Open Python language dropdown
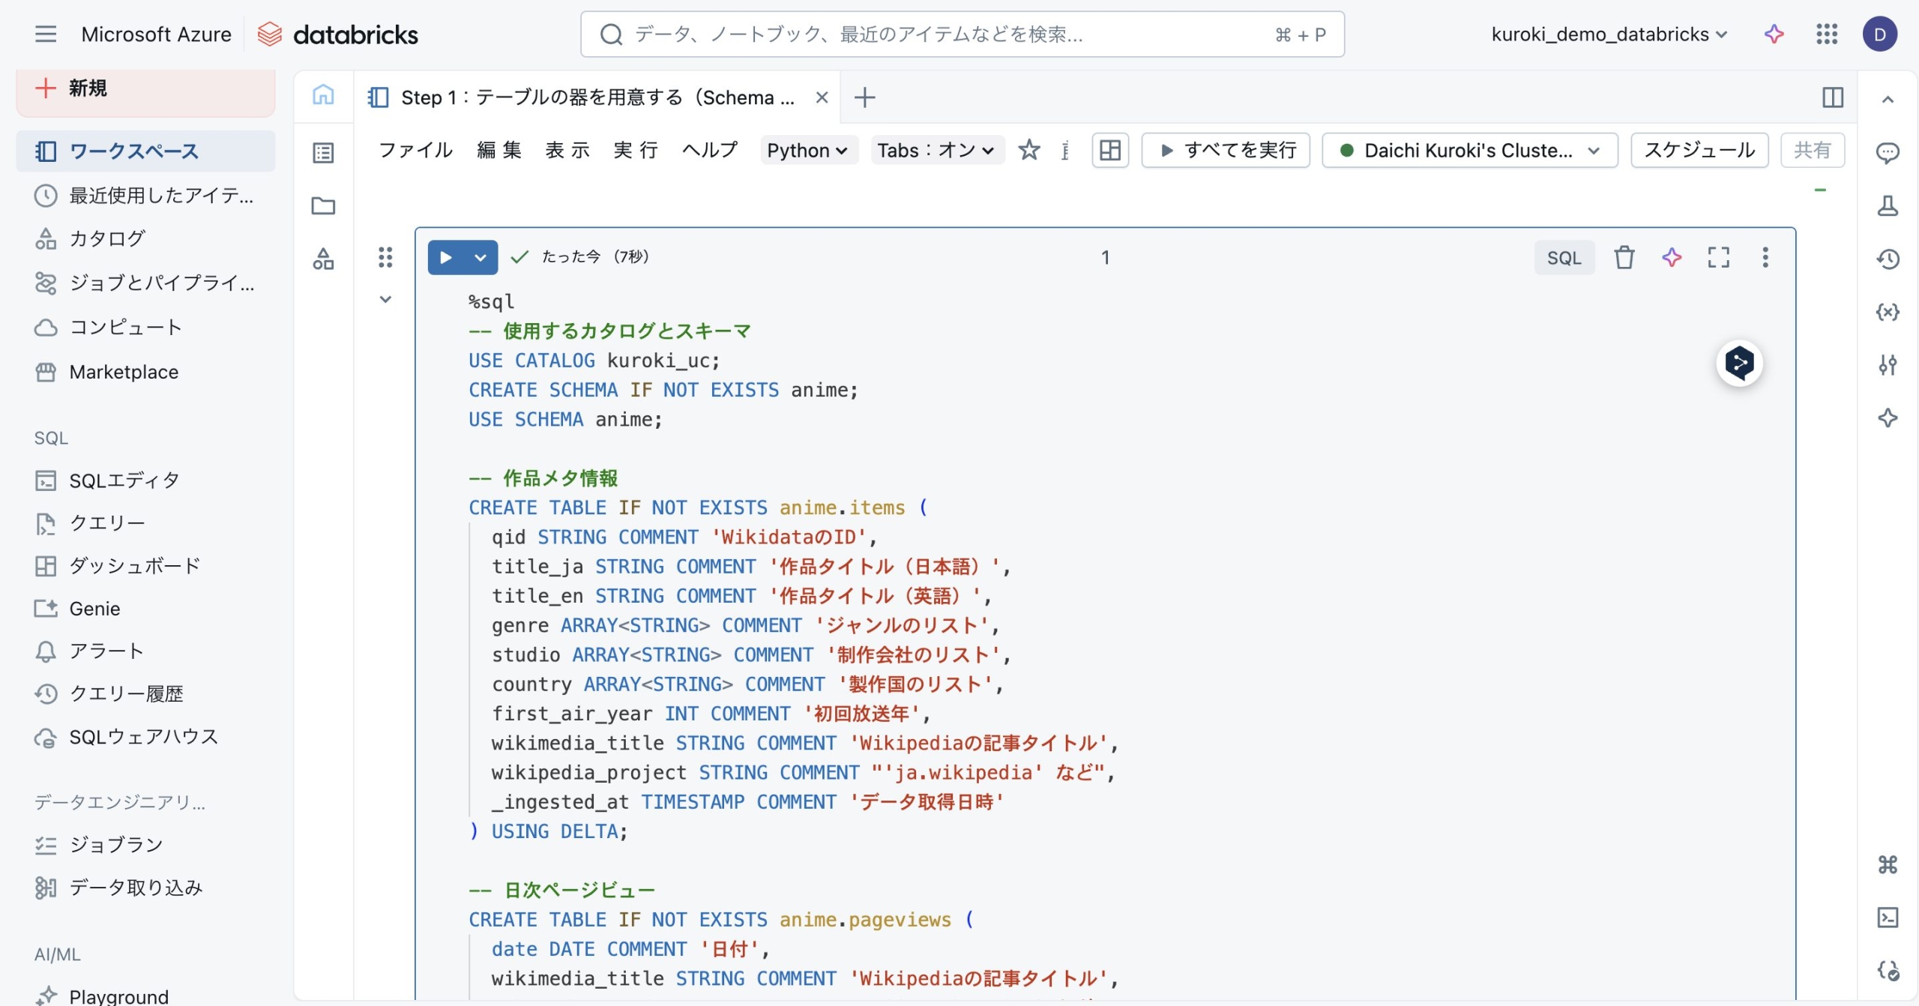This screenshot has width=1919, height=1006. (807, 150)
